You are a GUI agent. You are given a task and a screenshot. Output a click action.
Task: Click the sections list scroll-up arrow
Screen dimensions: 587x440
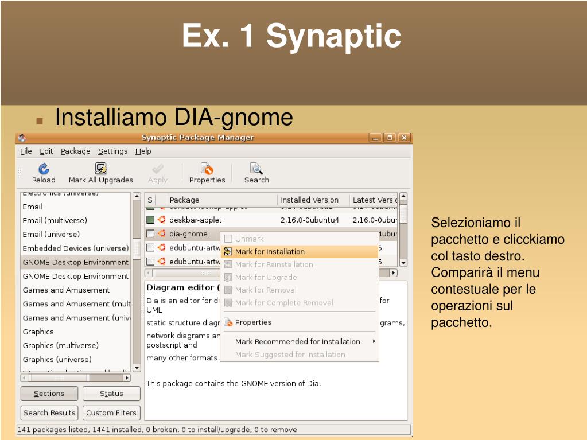click(137, 196)
